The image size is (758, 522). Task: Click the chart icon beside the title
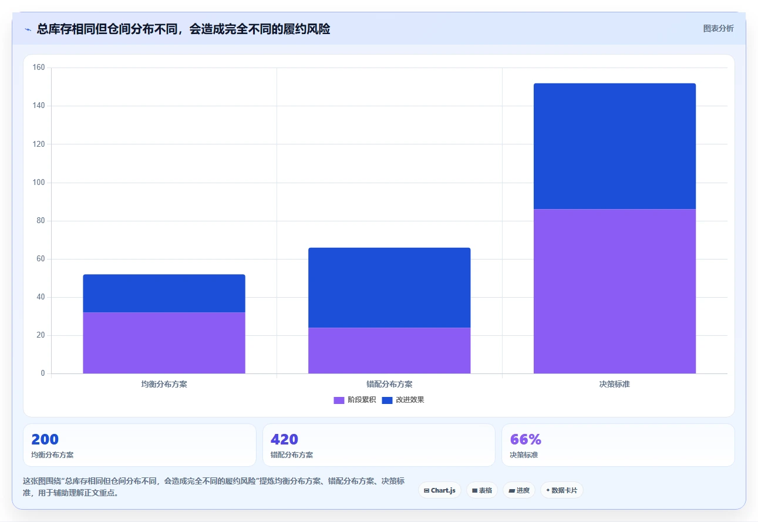tap(28, 29)
